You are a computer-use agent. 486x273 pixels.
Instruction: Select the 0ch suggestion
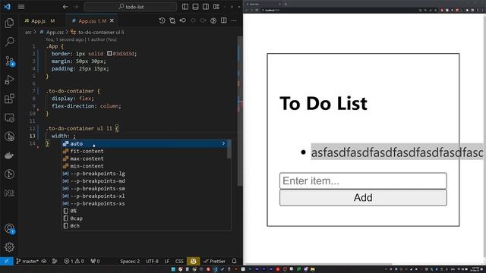[144, 226]
